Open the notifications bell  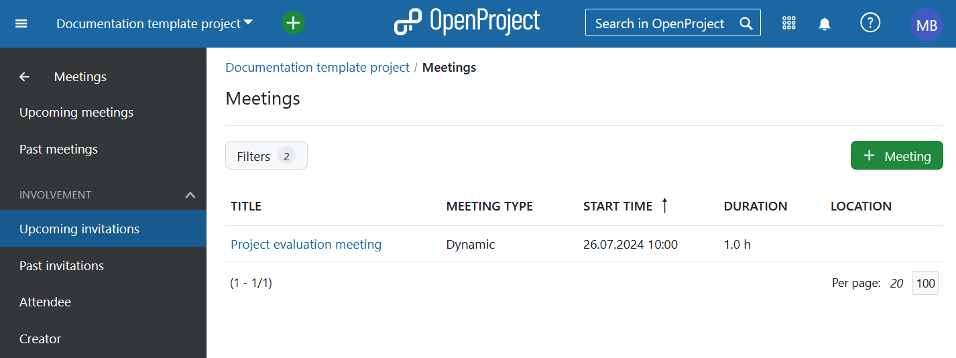825,24
